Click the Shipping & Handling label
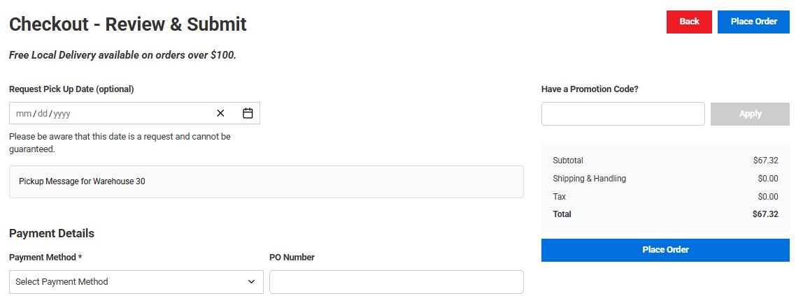 point(589,179)
